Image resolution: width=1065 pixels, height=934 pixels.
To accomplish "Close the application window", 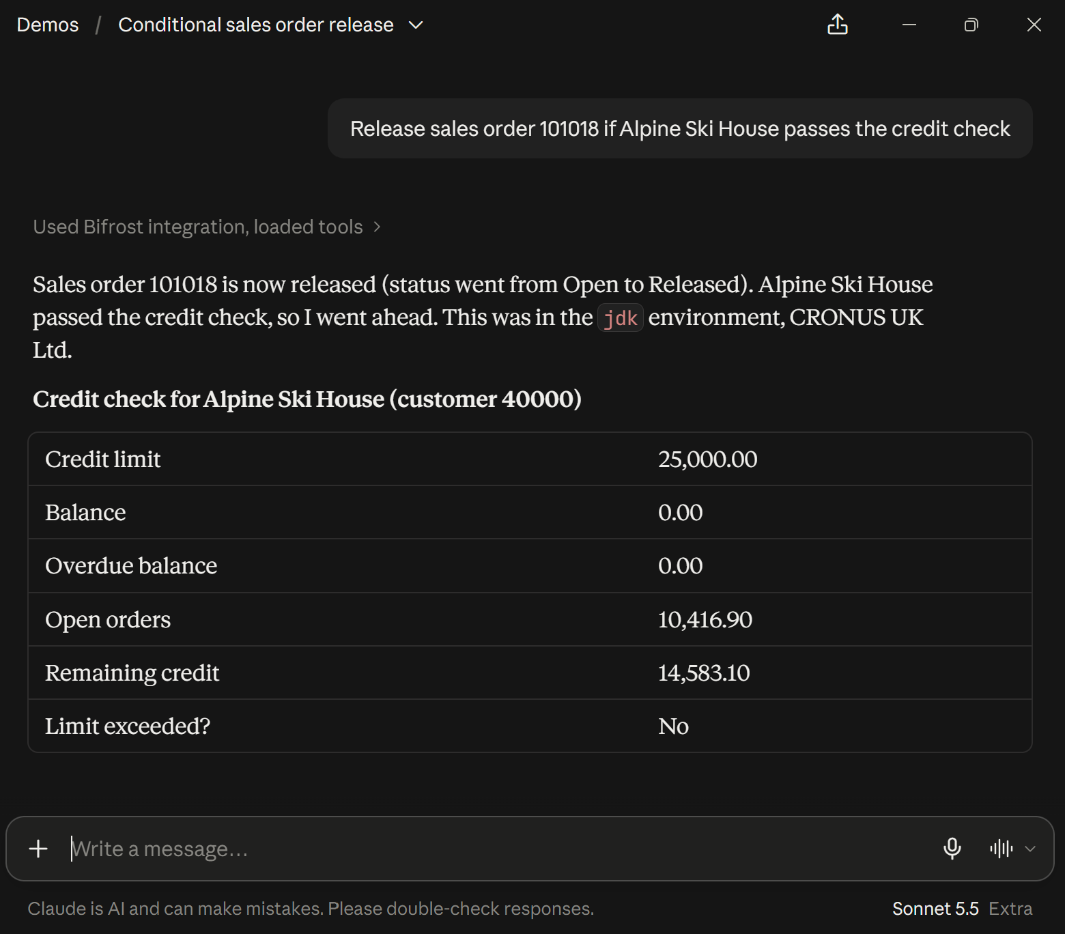I will [x=1034, y=25].
